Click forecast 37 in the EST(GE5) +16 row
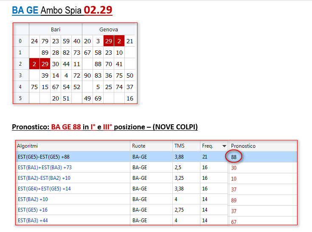The width and height of the screenshot is (312, 232). pyautogui.click(x=233, y=211)
